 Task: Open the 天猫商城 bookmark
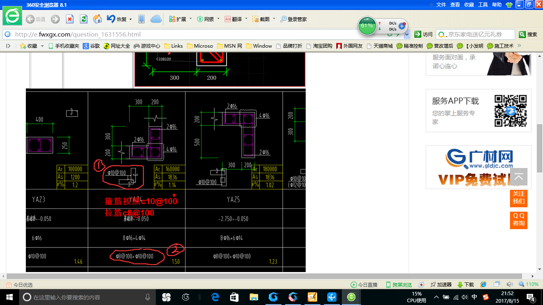coord(380,46)
